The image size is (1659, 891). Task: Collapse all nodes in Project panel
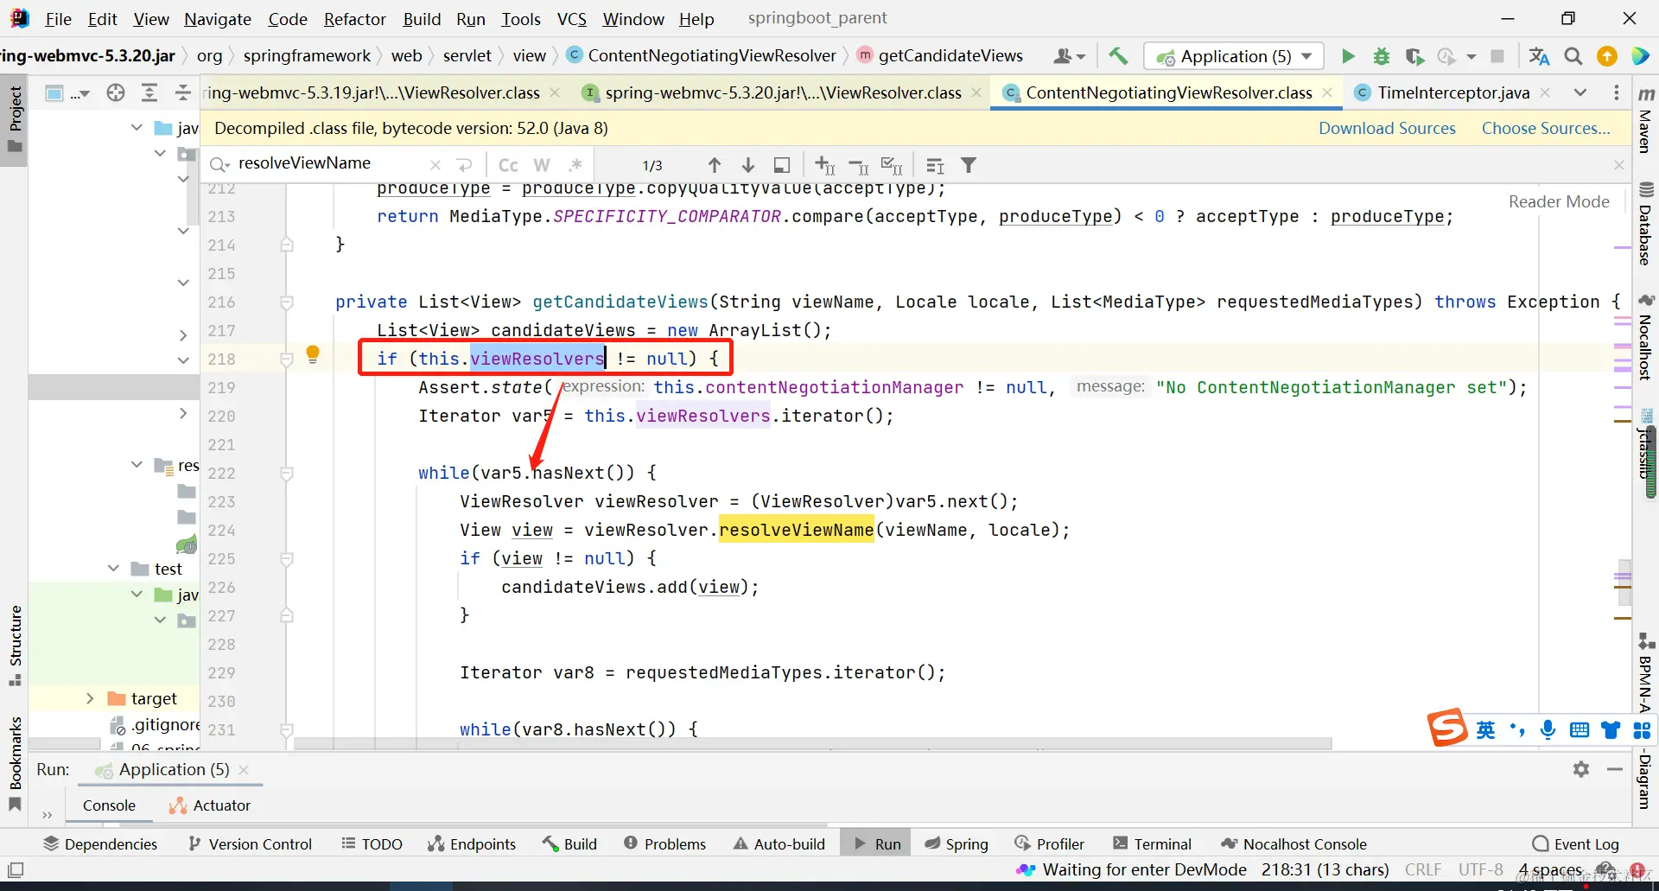tap(182, 92)
